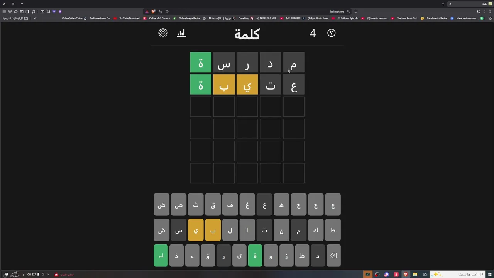Image resolution: width=494 pixels, height=278 pixels.
Task: Click the yellow ي tile in second guess
Action: [x=247, y=84]
